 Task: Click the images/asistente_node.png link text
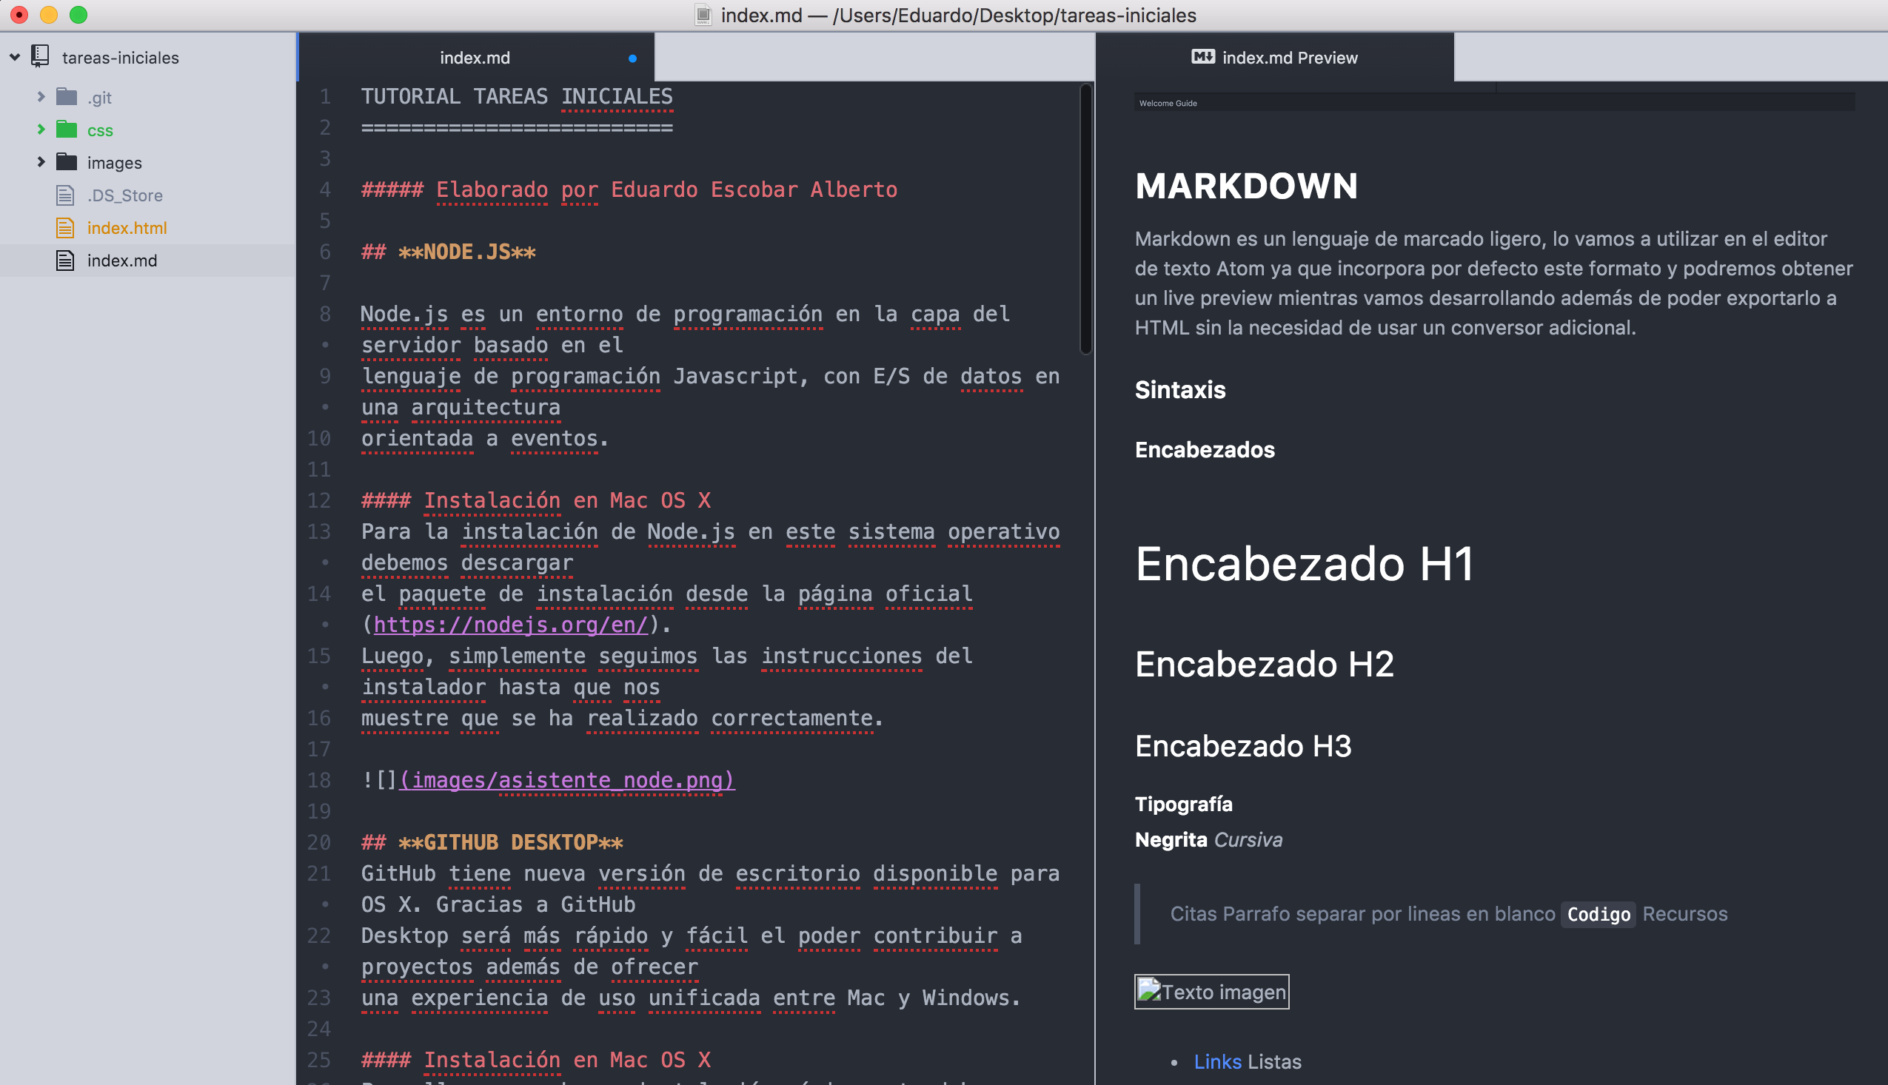pyautogui.click(x=566, y=780)
